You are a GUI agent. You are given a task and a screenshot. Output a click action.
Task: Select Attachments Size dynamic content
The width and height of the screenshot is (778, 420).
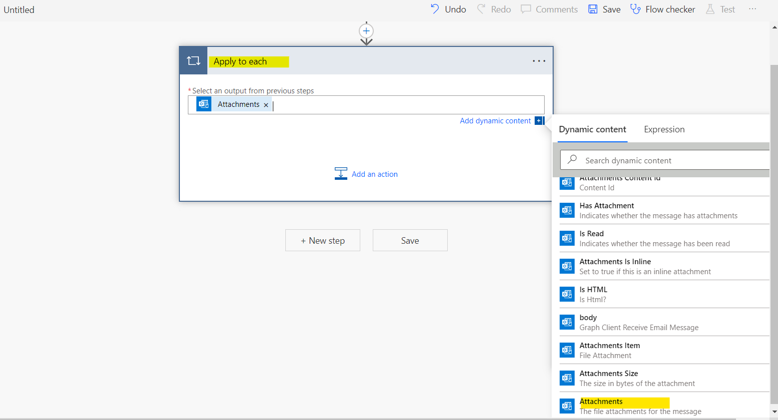click(x=664, y=378)
